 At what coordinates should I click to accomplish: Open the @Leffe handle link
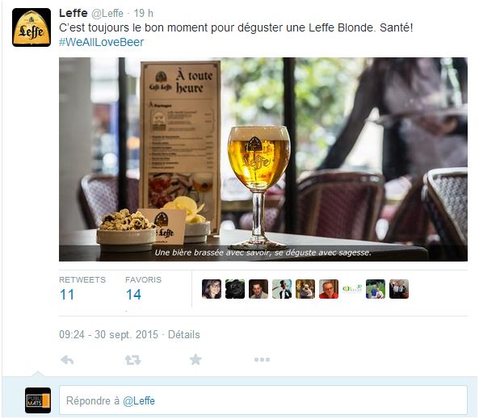coord(107,14)
